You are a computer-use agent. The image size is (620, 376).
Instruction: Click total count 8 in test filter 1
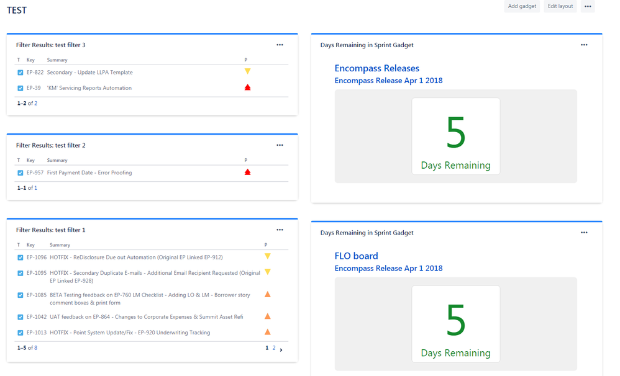pyautogui.click(x=35, y=348)
